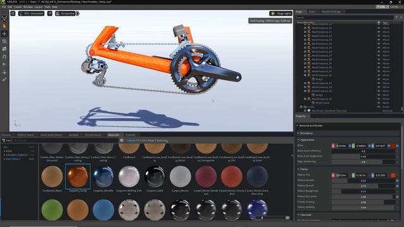Click the NVIDIA Omniverse logo in title bar
This screenshot has height=227, width=404.
coord(3,2)
